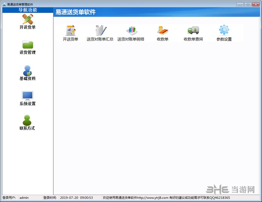Click the www.ytrj8.com welcome message in status bar
Image resolution: width=262 pixels, height=202 pixels.
coord(166,198)
